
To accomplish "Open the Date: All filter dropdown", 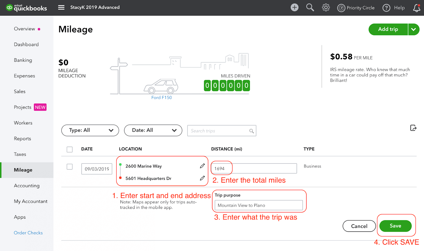I will pyautogui.click(x=153, y=130).
